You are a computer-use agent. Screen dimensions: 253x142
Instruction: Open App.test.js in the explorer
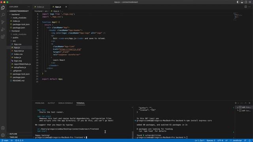coord(19,51)
